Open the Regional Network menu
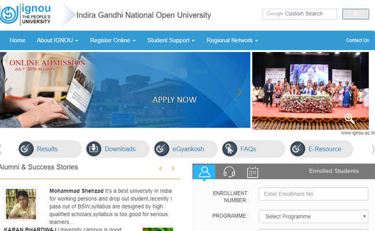The image size is (375, 231). [232, 40]
